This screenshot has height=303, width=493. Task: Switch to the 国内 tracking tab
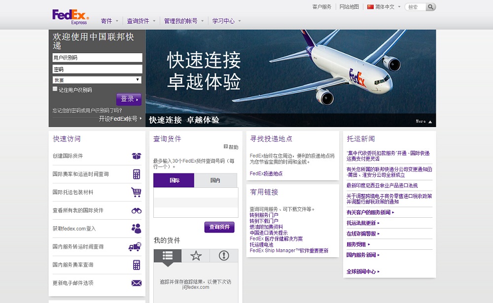(215, 180)
